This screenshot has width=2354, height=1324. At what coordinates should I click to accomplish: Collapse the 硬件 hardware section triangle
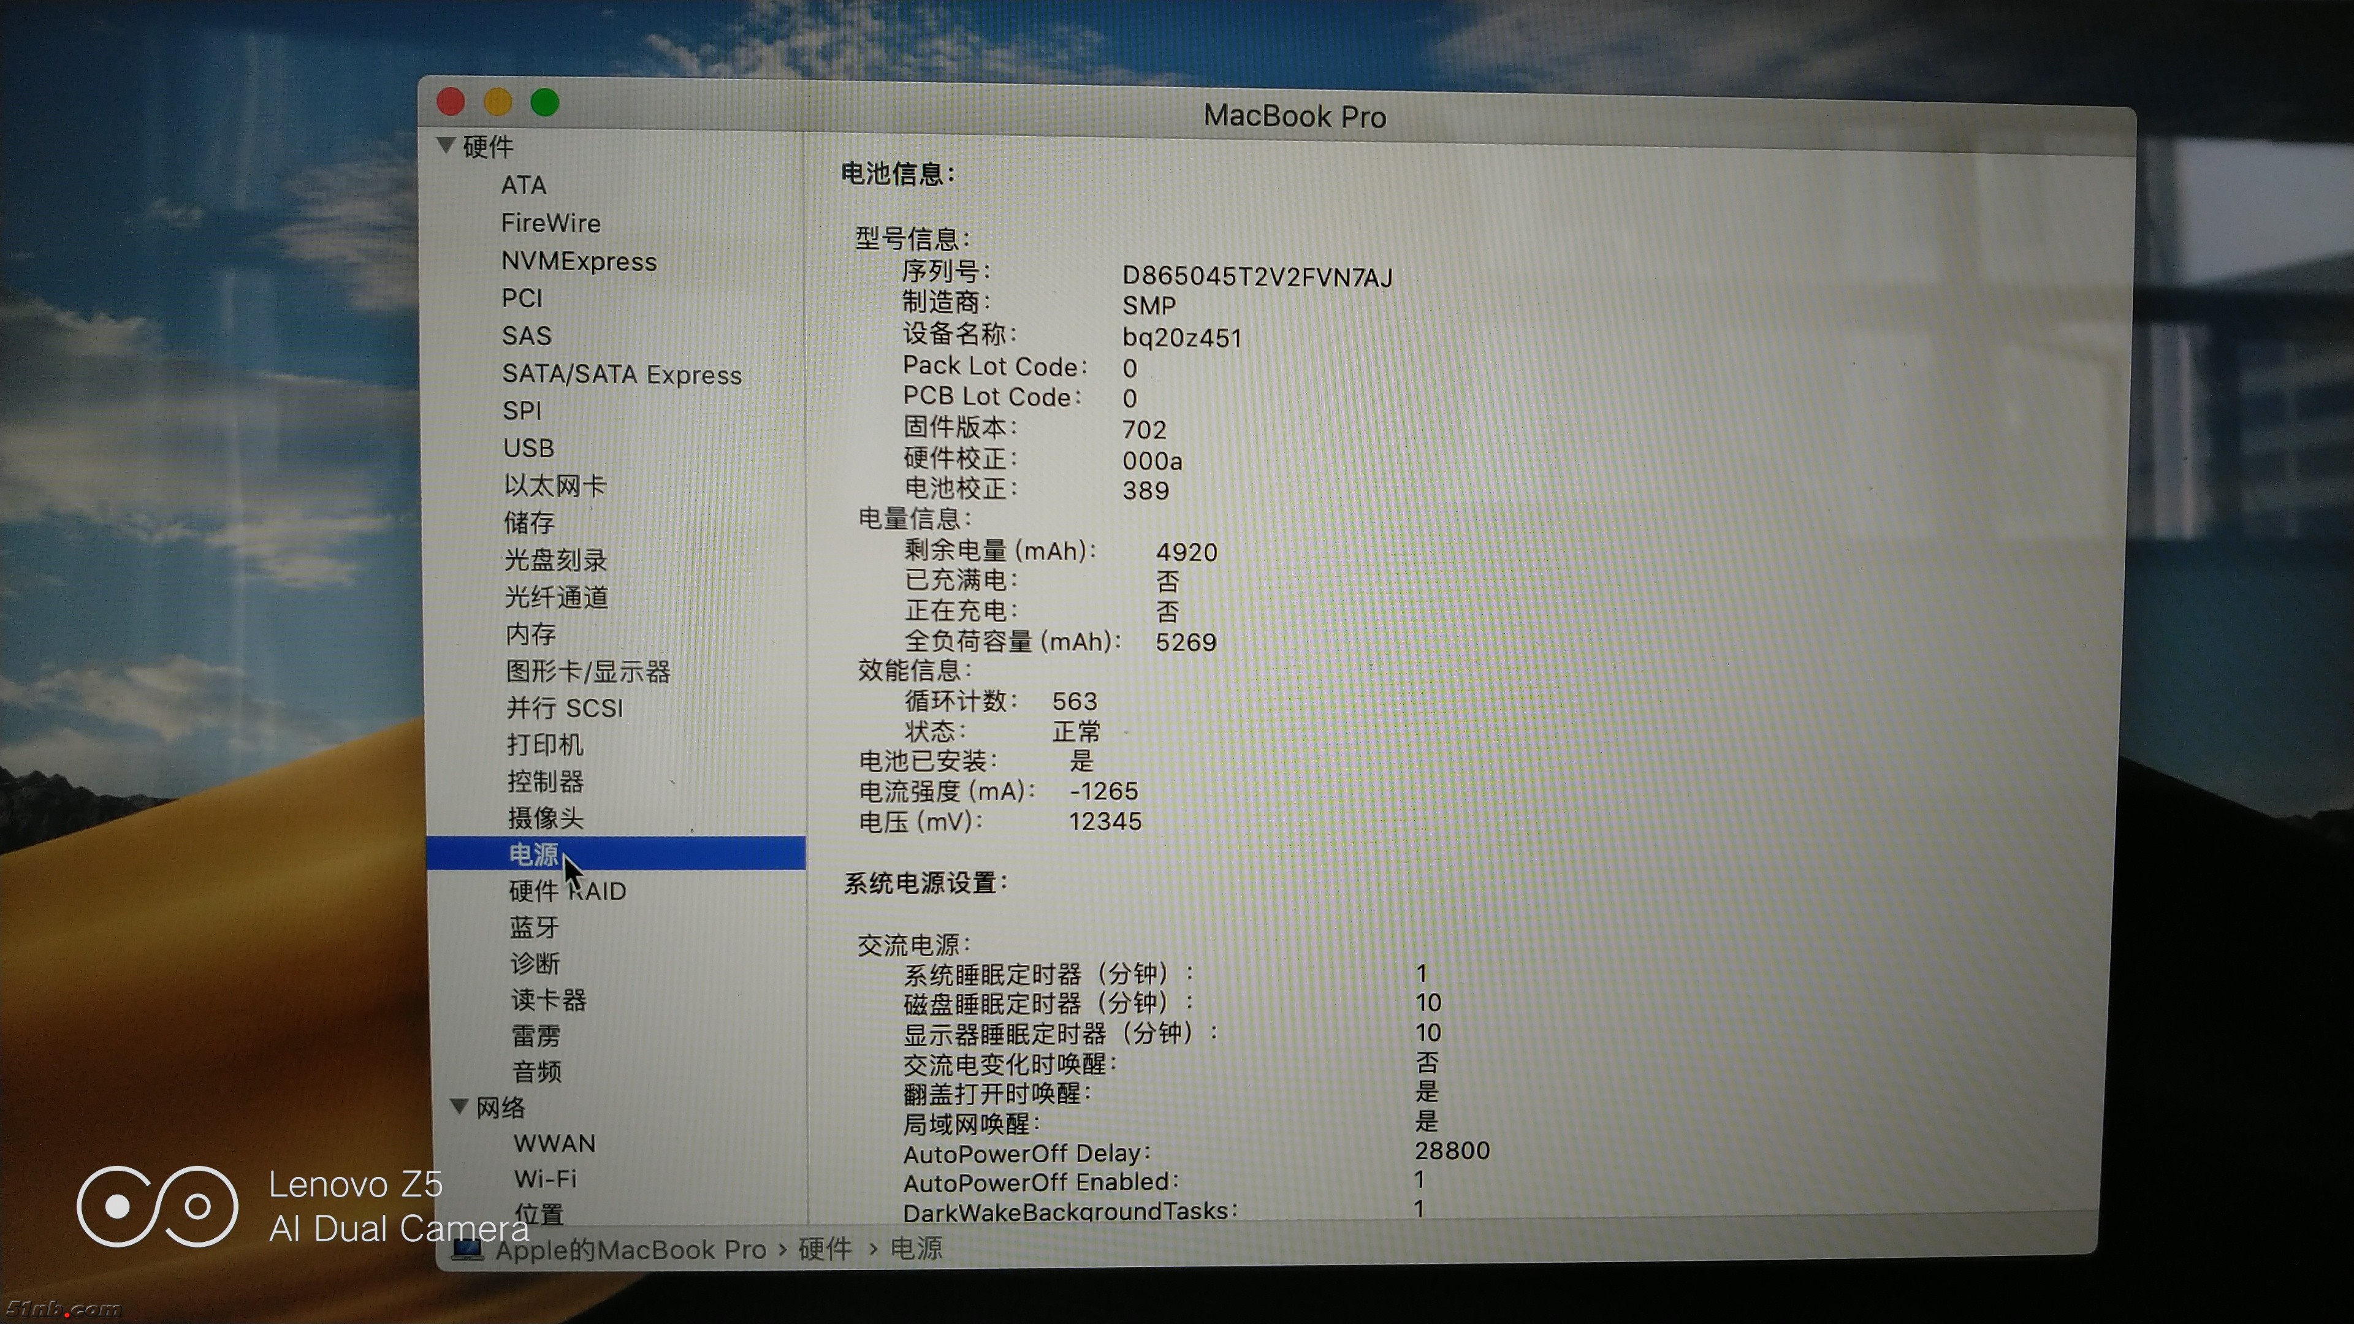[x=446, y=145]
